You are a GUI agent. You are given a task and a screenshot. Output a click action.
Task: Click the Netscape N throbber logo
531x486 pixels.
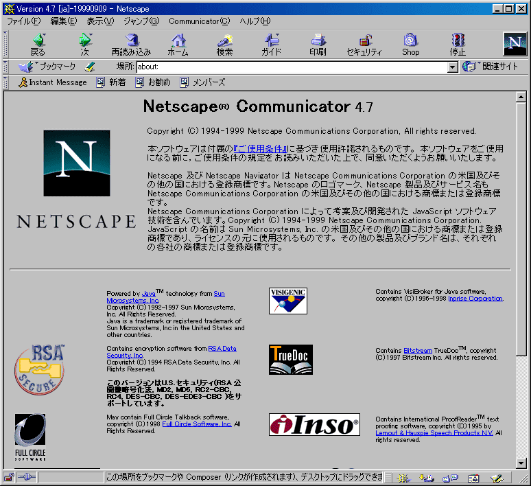(515, 44)
